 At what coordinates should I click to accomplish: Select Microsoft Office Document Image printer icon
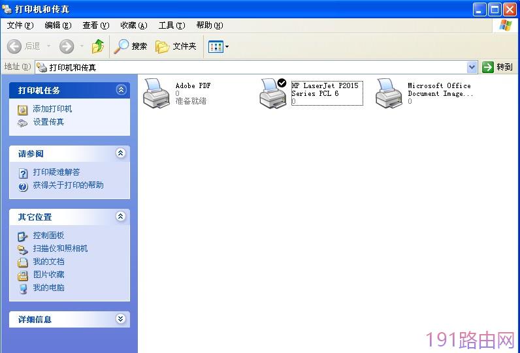click(x=389, y=93)
